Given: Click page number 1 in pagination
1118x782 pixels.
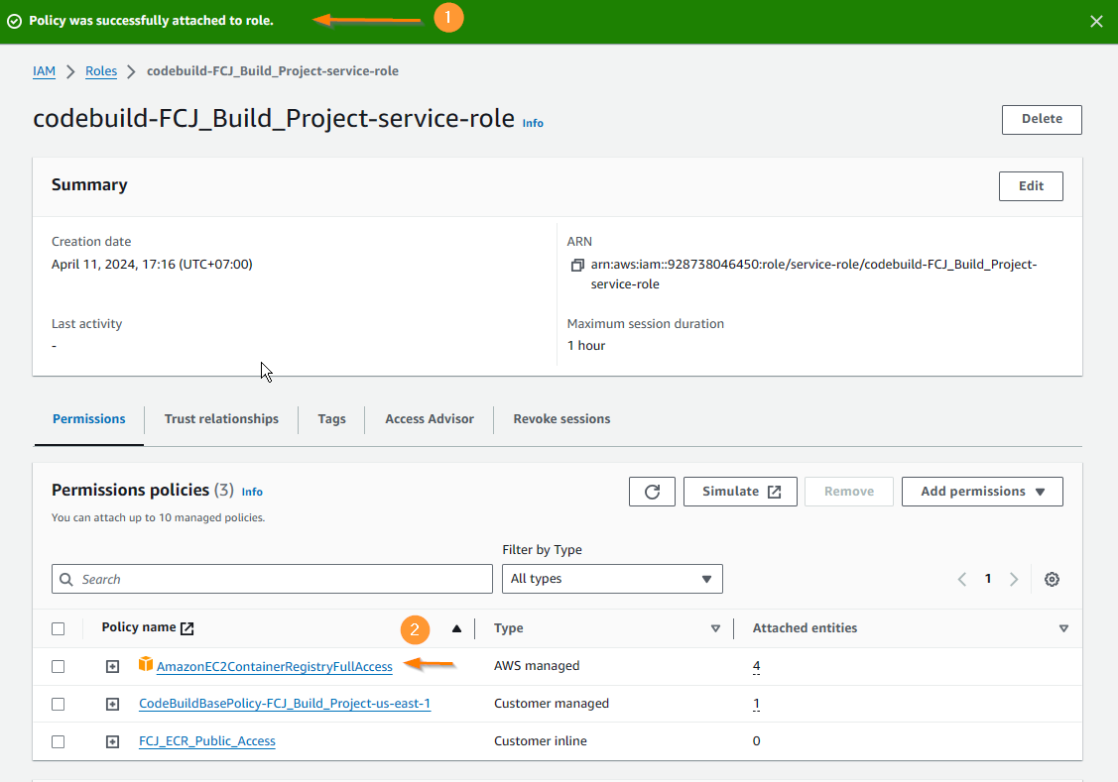Looking at the screenshot, I should tap(987, 579).
